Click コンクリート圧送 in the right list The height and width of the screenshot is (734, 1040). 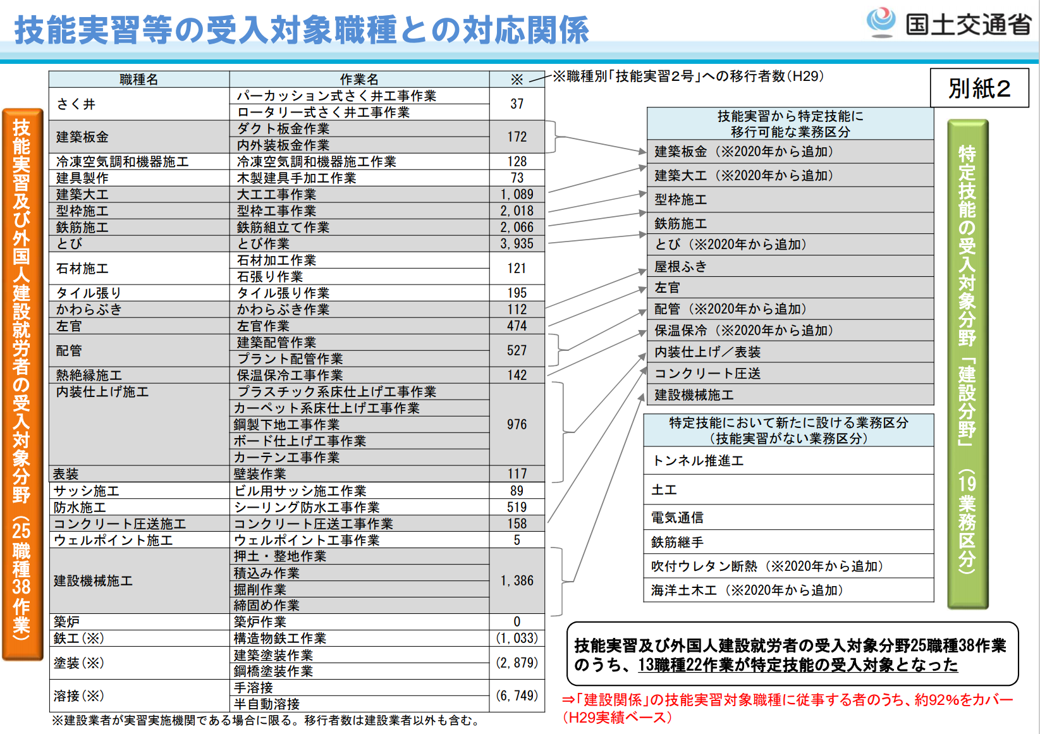(x=790, y=374)
